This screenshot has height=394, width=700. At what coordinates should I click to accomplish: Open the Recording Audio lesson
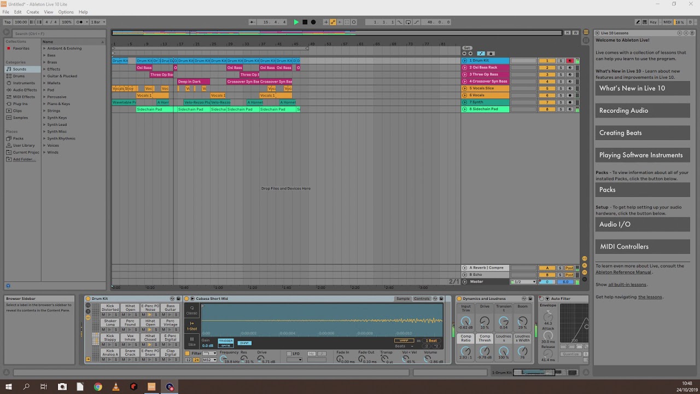(643, 111)
